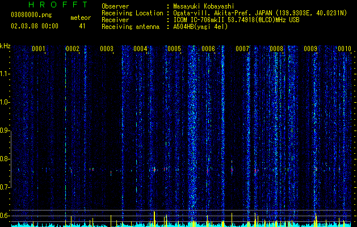Click time marker 0008
This screenshot has width=357, height=227.
click(276, 49)
